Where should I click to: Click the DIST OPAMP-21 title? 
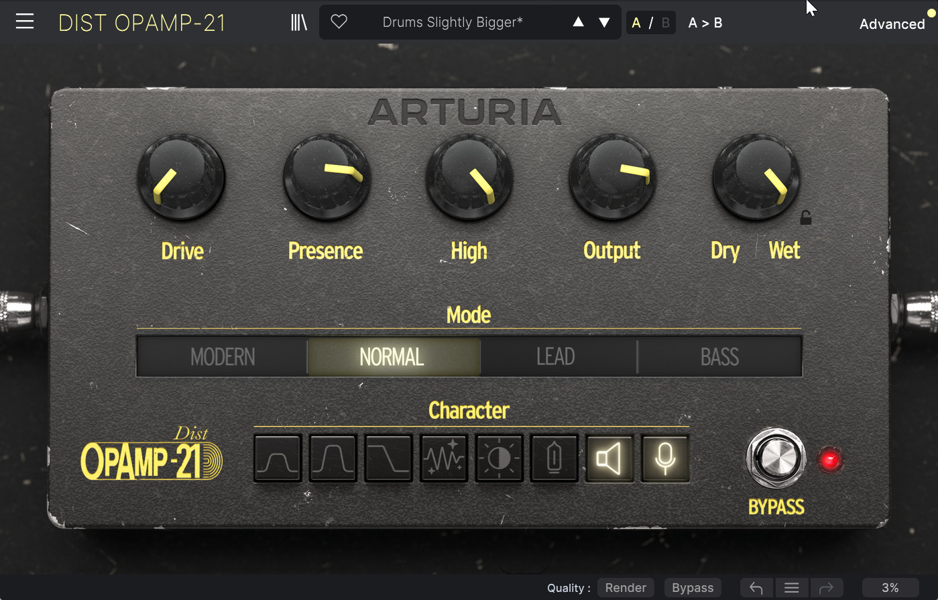(x=142, y=23)
